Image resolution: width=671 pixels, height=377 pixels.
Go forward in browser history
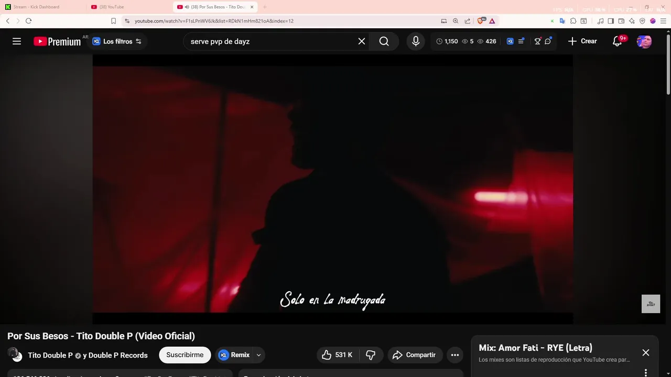[x=18, y=21]
